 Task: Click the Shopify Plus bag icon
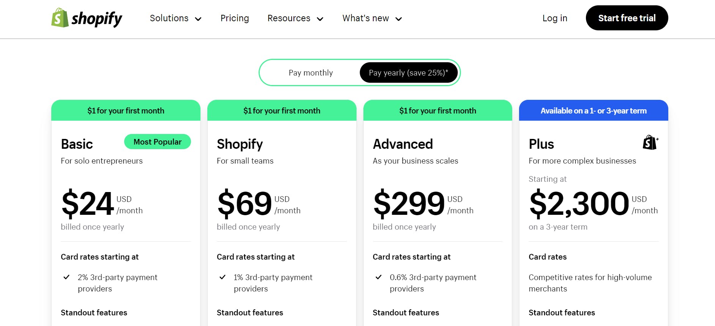tap(650, 142)
